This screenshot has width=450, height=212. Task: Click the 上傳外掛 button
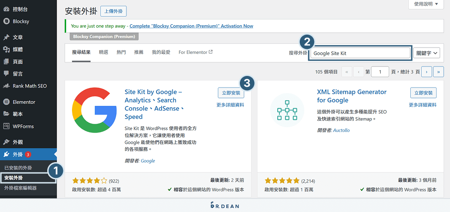113,11
